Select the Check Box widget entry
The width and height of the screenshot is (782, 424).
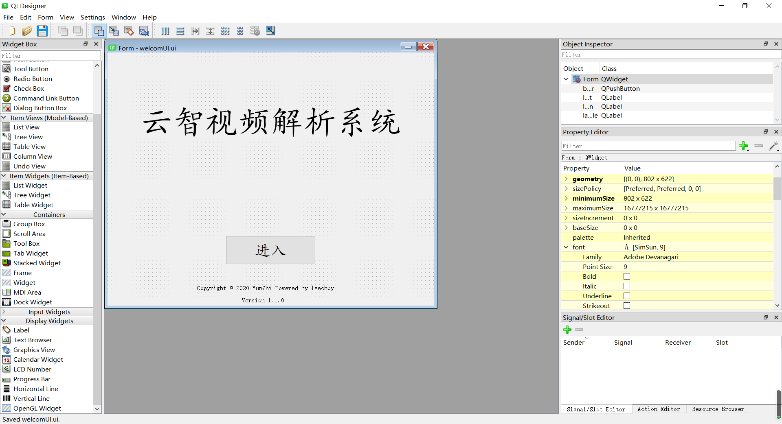click(29, 89)
